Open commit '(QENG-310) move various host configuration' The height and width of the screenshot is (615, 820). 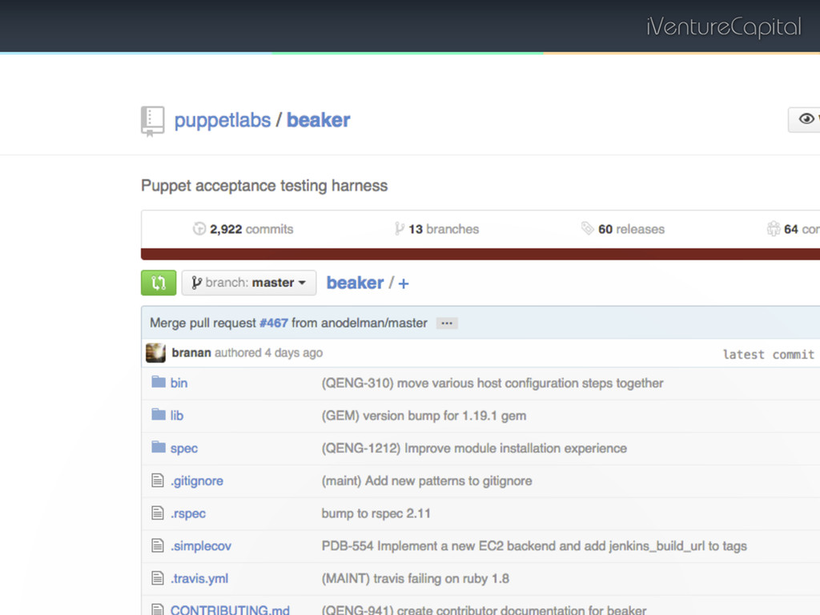click(x=492, y=384)
